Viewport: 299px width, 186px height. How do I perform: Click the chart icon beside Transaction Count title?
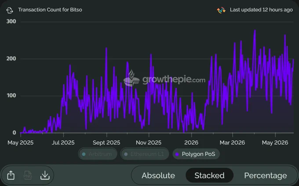(10, 10)
